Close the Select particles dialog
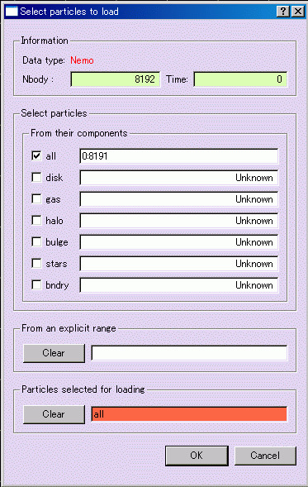Screen dimensions: 308x487 298,12
